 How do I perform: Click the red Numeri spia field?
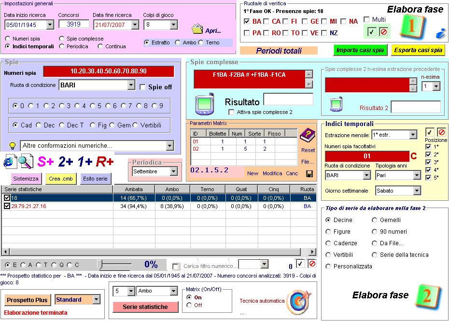109,71
